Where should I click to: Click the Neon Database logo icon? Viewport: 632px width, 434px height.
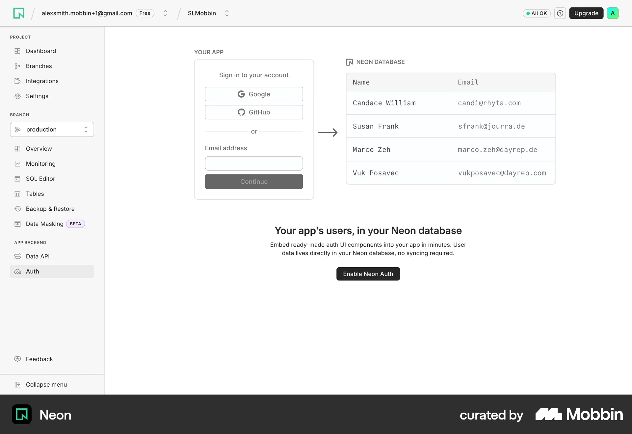point(349,62)
